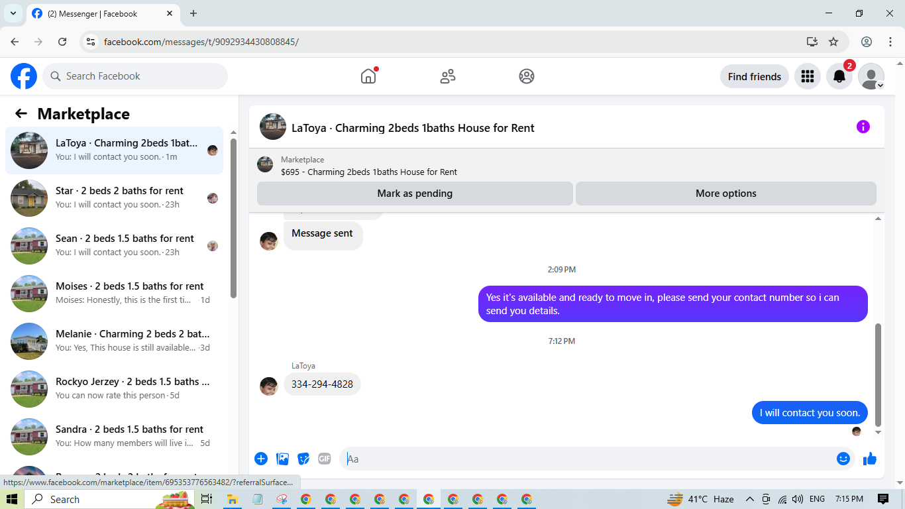Open the Chrome three-dot menu
905x509 pixels.
[x=890, y=42]
